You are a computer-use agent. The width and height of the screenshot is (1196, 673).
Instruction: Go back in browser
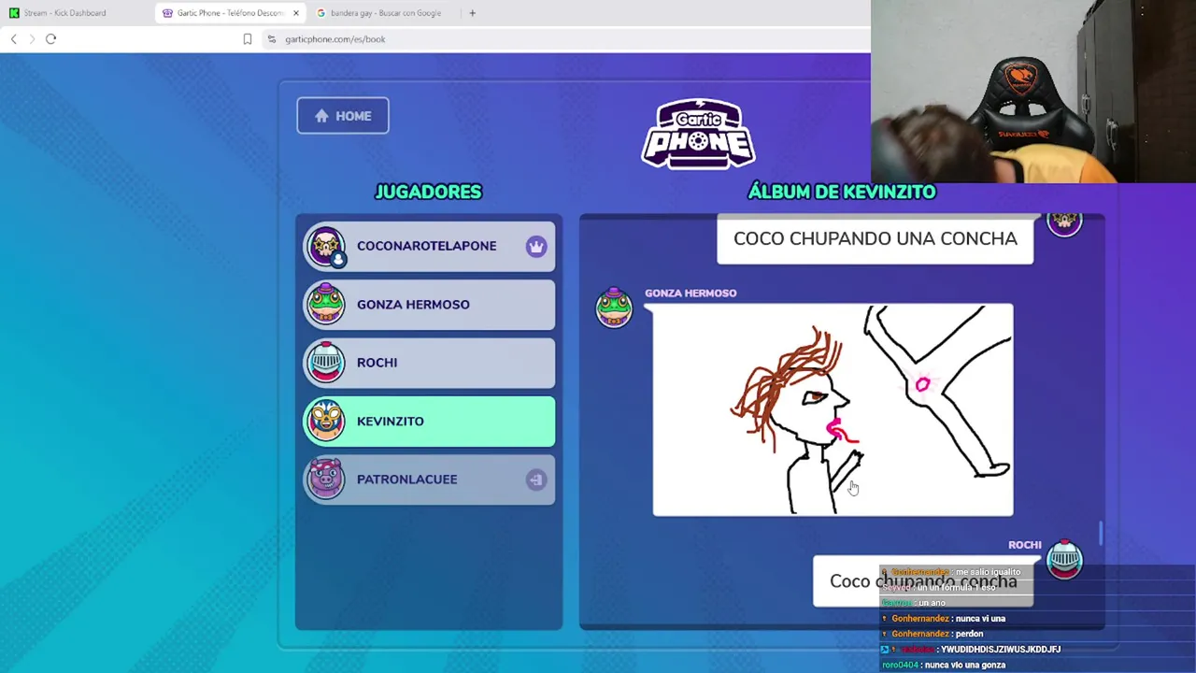[x=13, y=39]
